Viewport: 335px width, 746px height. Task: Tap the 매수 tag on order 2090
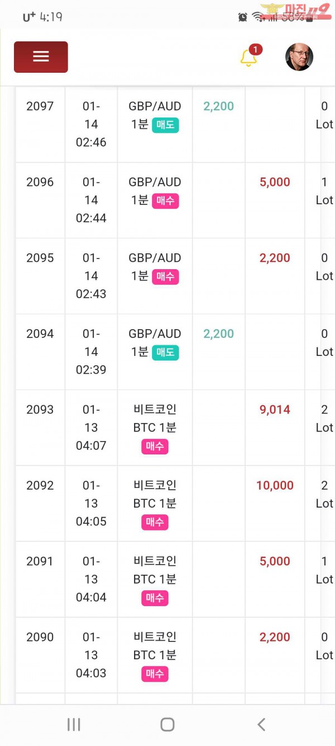pos(155,674)
